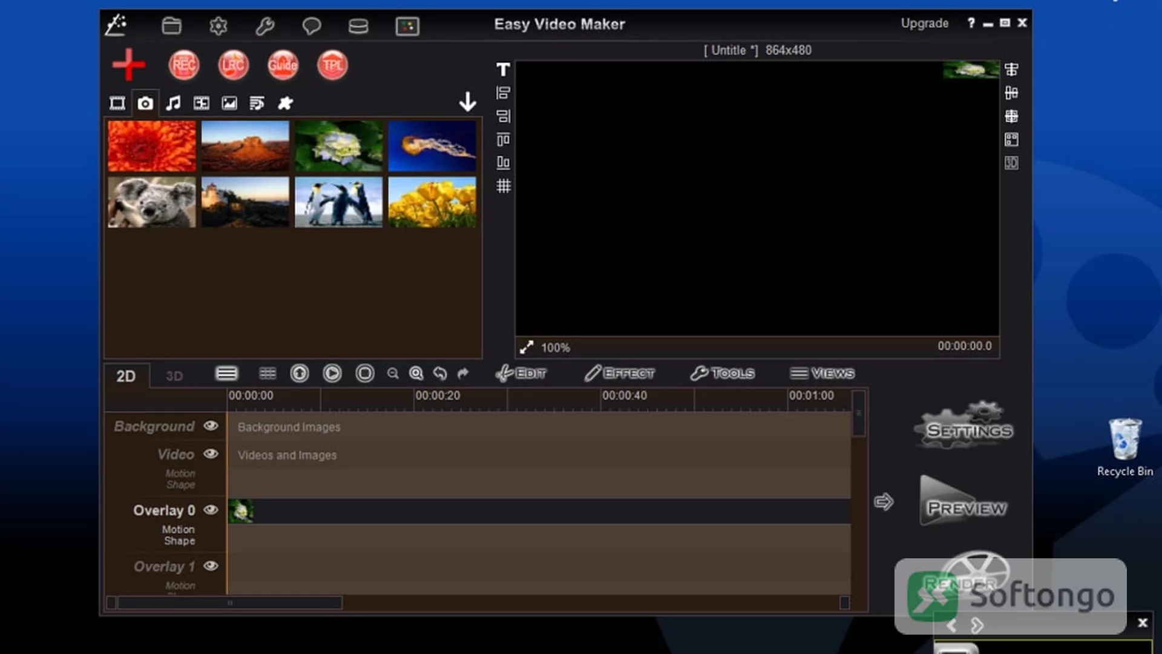Open the folder icon in the top bar

pyautogui.click(x=171, y=25)
